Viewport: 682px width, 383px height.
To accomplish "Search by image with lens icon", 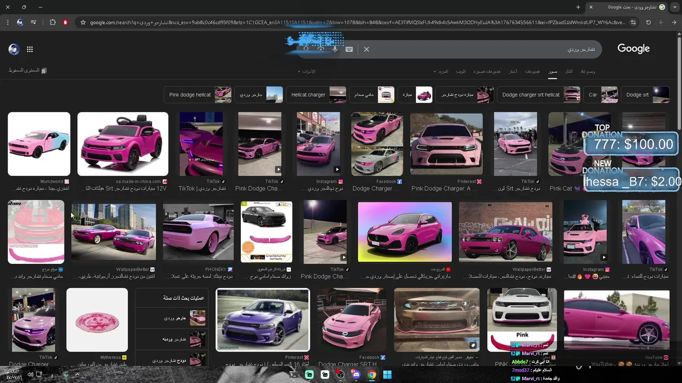I will [320, 49].
